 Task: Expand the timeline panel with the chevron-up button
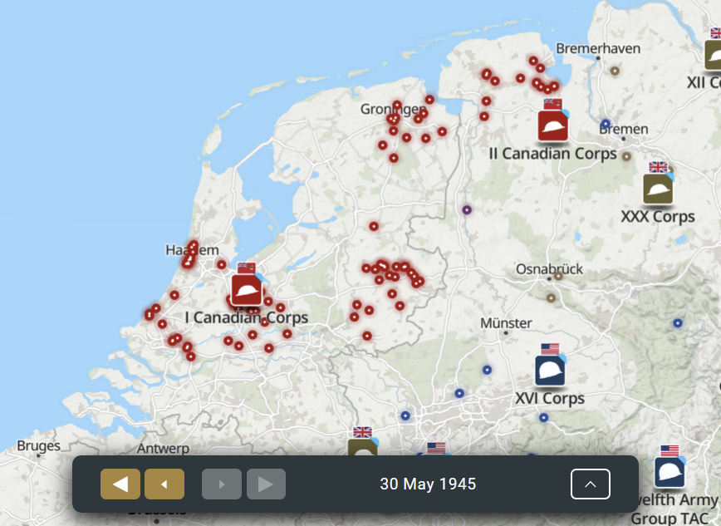(591, 484)
